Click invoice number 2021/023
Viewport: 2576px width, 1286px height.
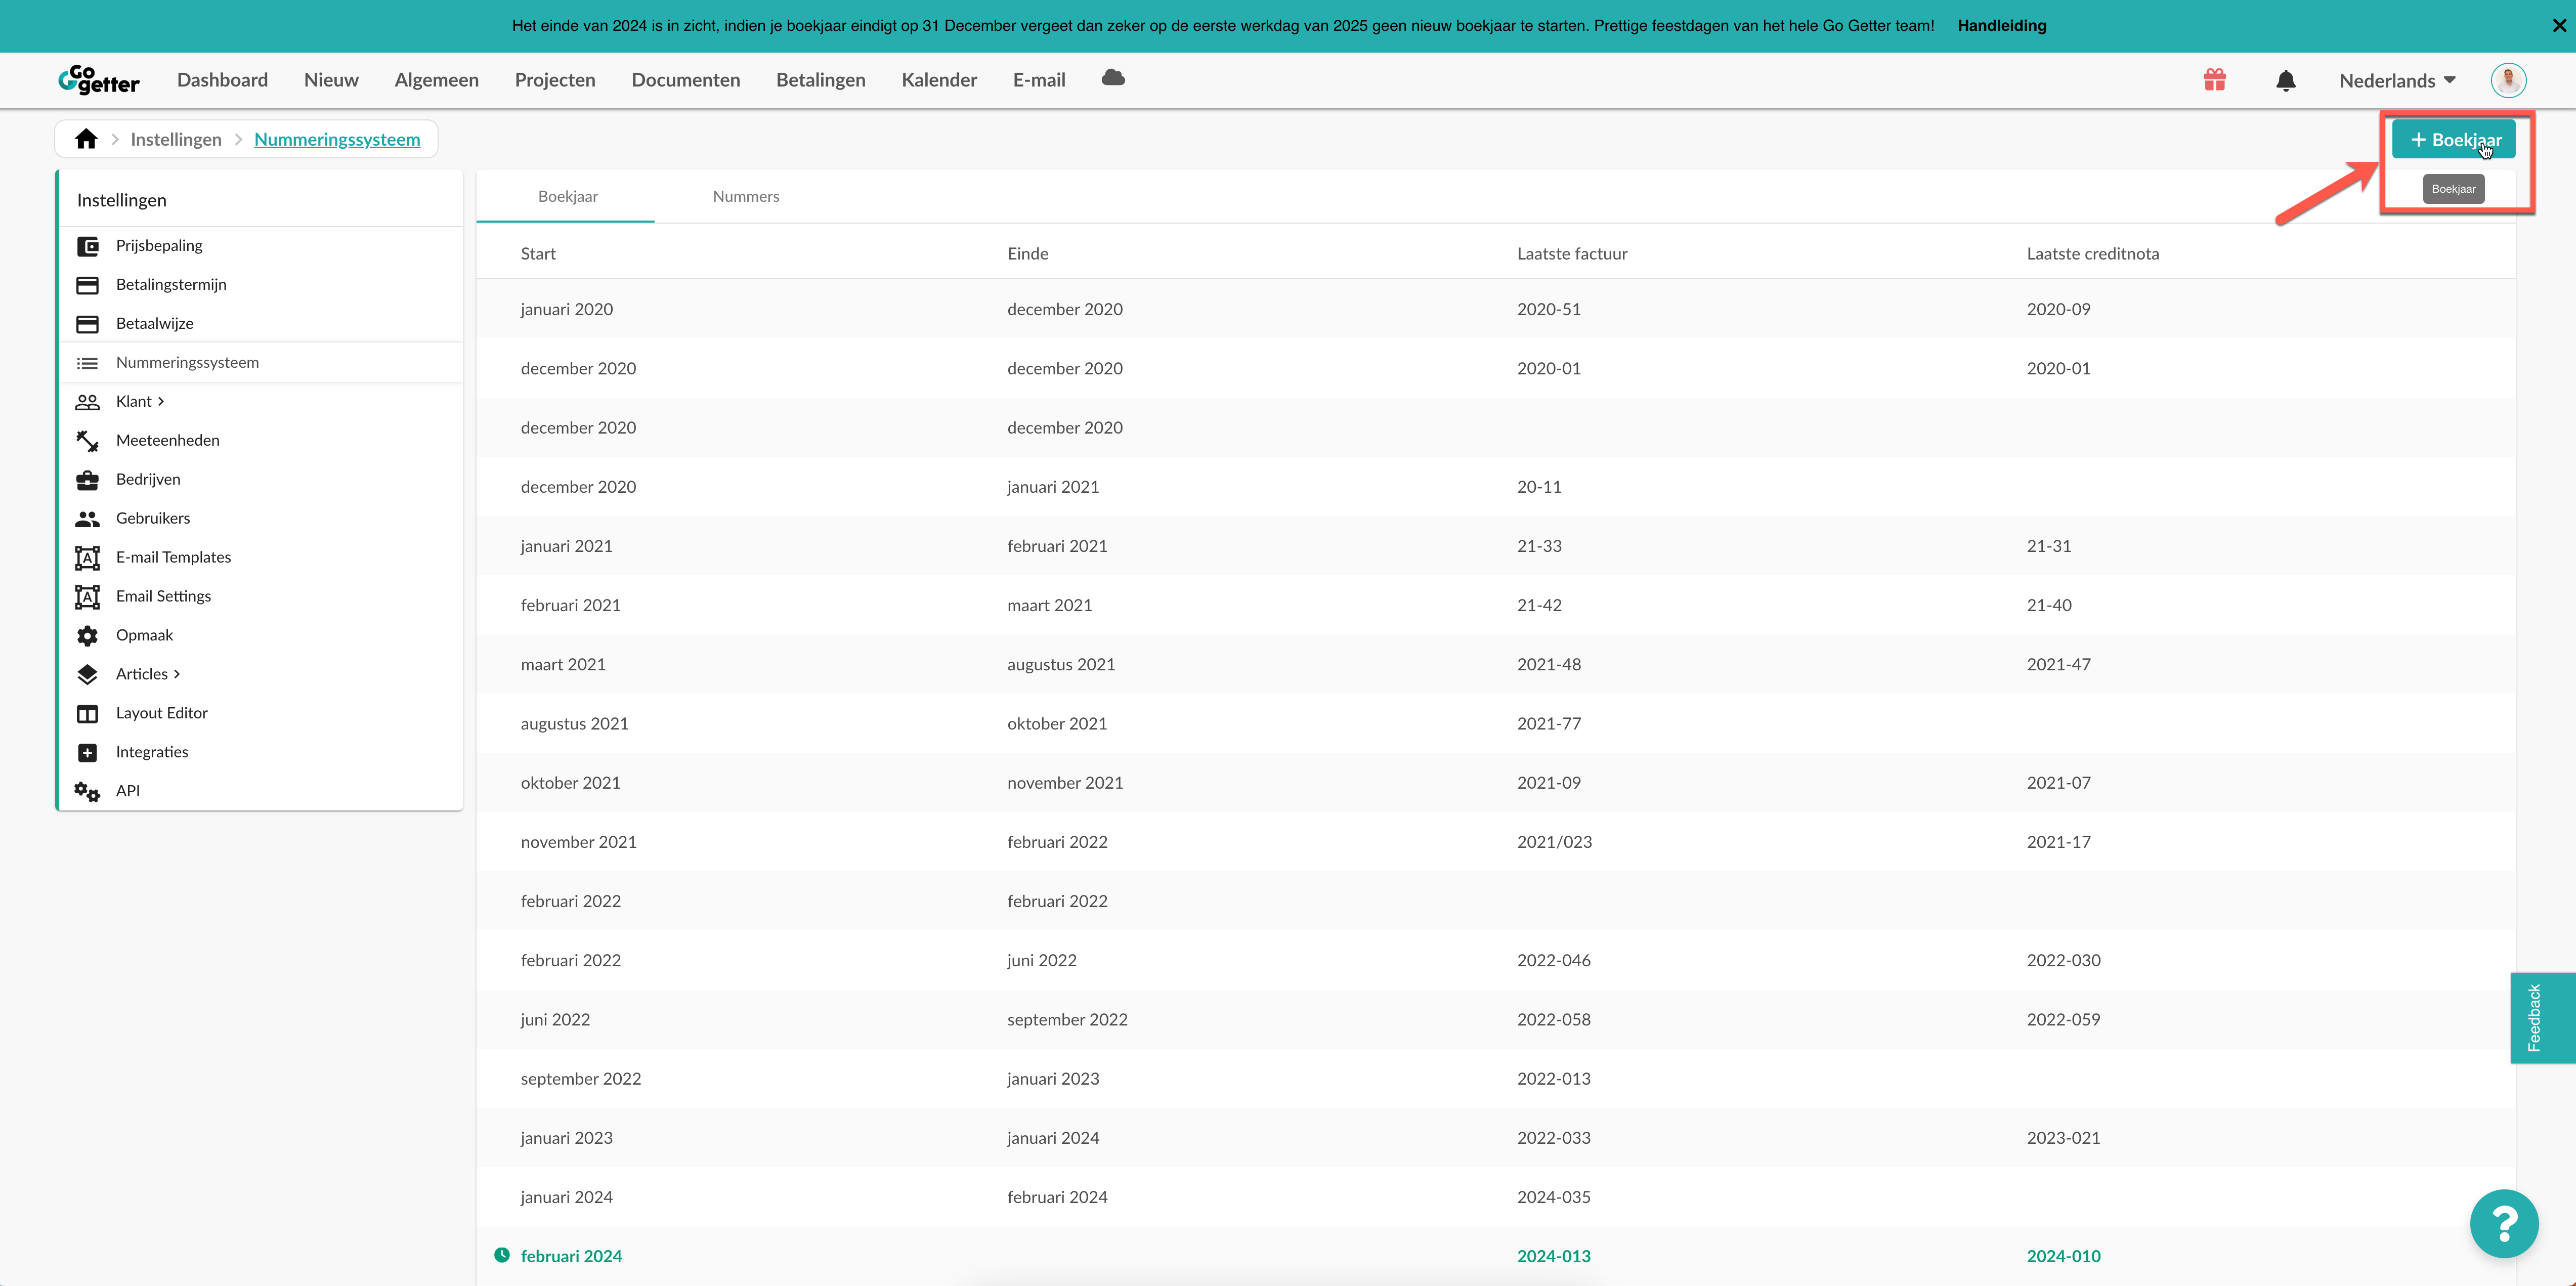1554,842
